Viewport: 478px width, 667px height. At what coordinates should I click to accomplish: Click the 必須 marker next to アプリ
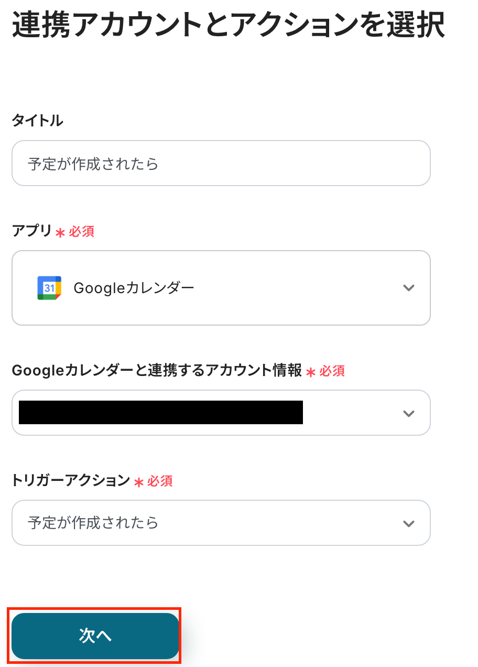82,231
